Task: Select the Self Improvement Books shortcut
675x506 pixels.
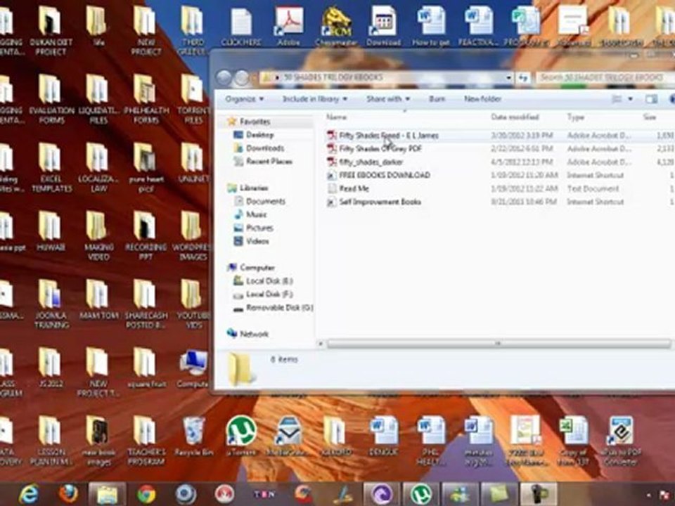Action: (x=373, y=202)
